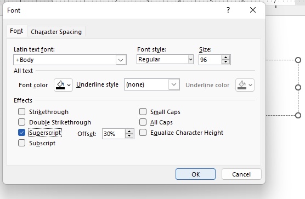Click the top-right text box resize handle
This screenshot has width=305, height=199.
[x=298, y=60]
